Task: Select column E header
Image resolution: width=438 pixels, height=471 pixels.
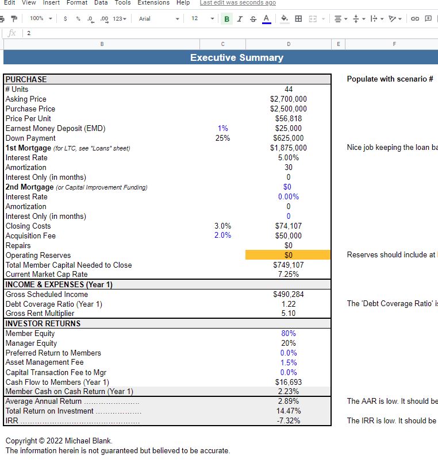Action: click(338, 44)
